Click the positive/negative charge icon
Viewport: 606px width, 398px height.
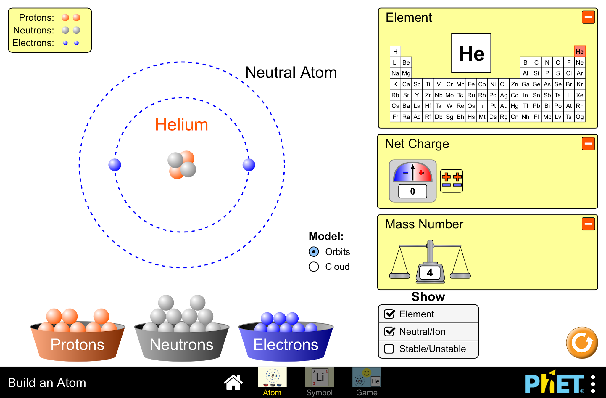452,182
